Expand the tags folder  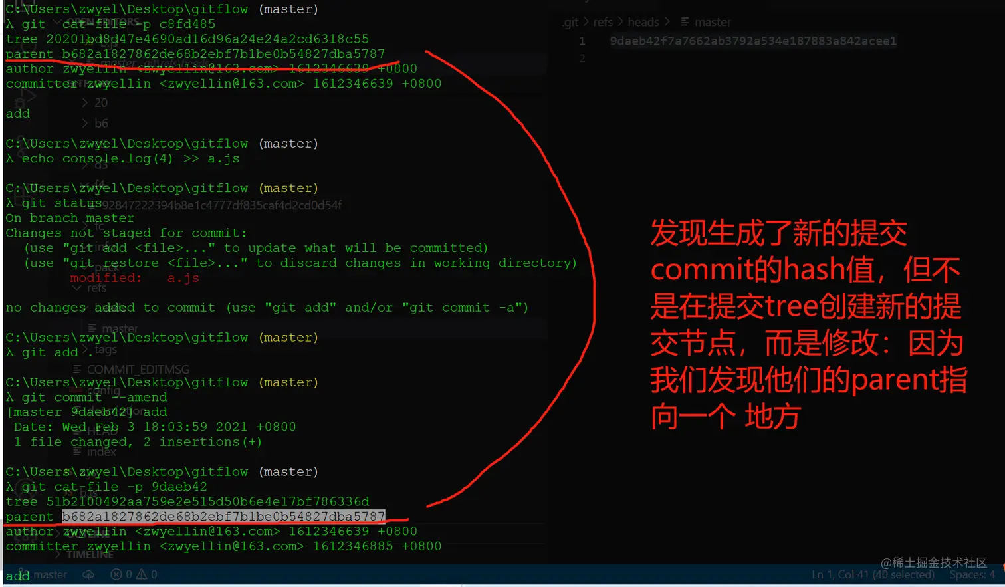pyautogui.click(x=100, y=349)
